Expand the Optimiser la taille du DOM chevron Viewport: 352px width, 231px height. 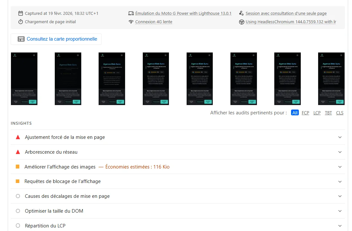point(340,211)
